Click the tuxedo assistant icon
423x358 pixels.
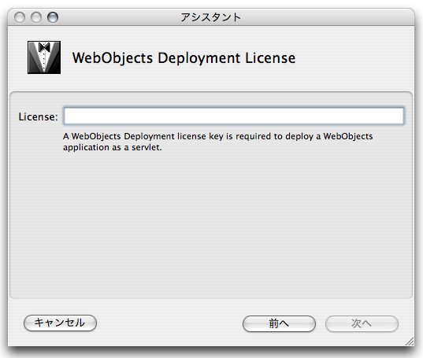pyautogui.click(x=44, y=57)
